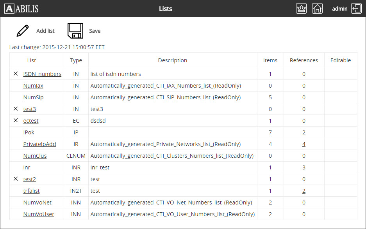Click the Save text label

95,31
